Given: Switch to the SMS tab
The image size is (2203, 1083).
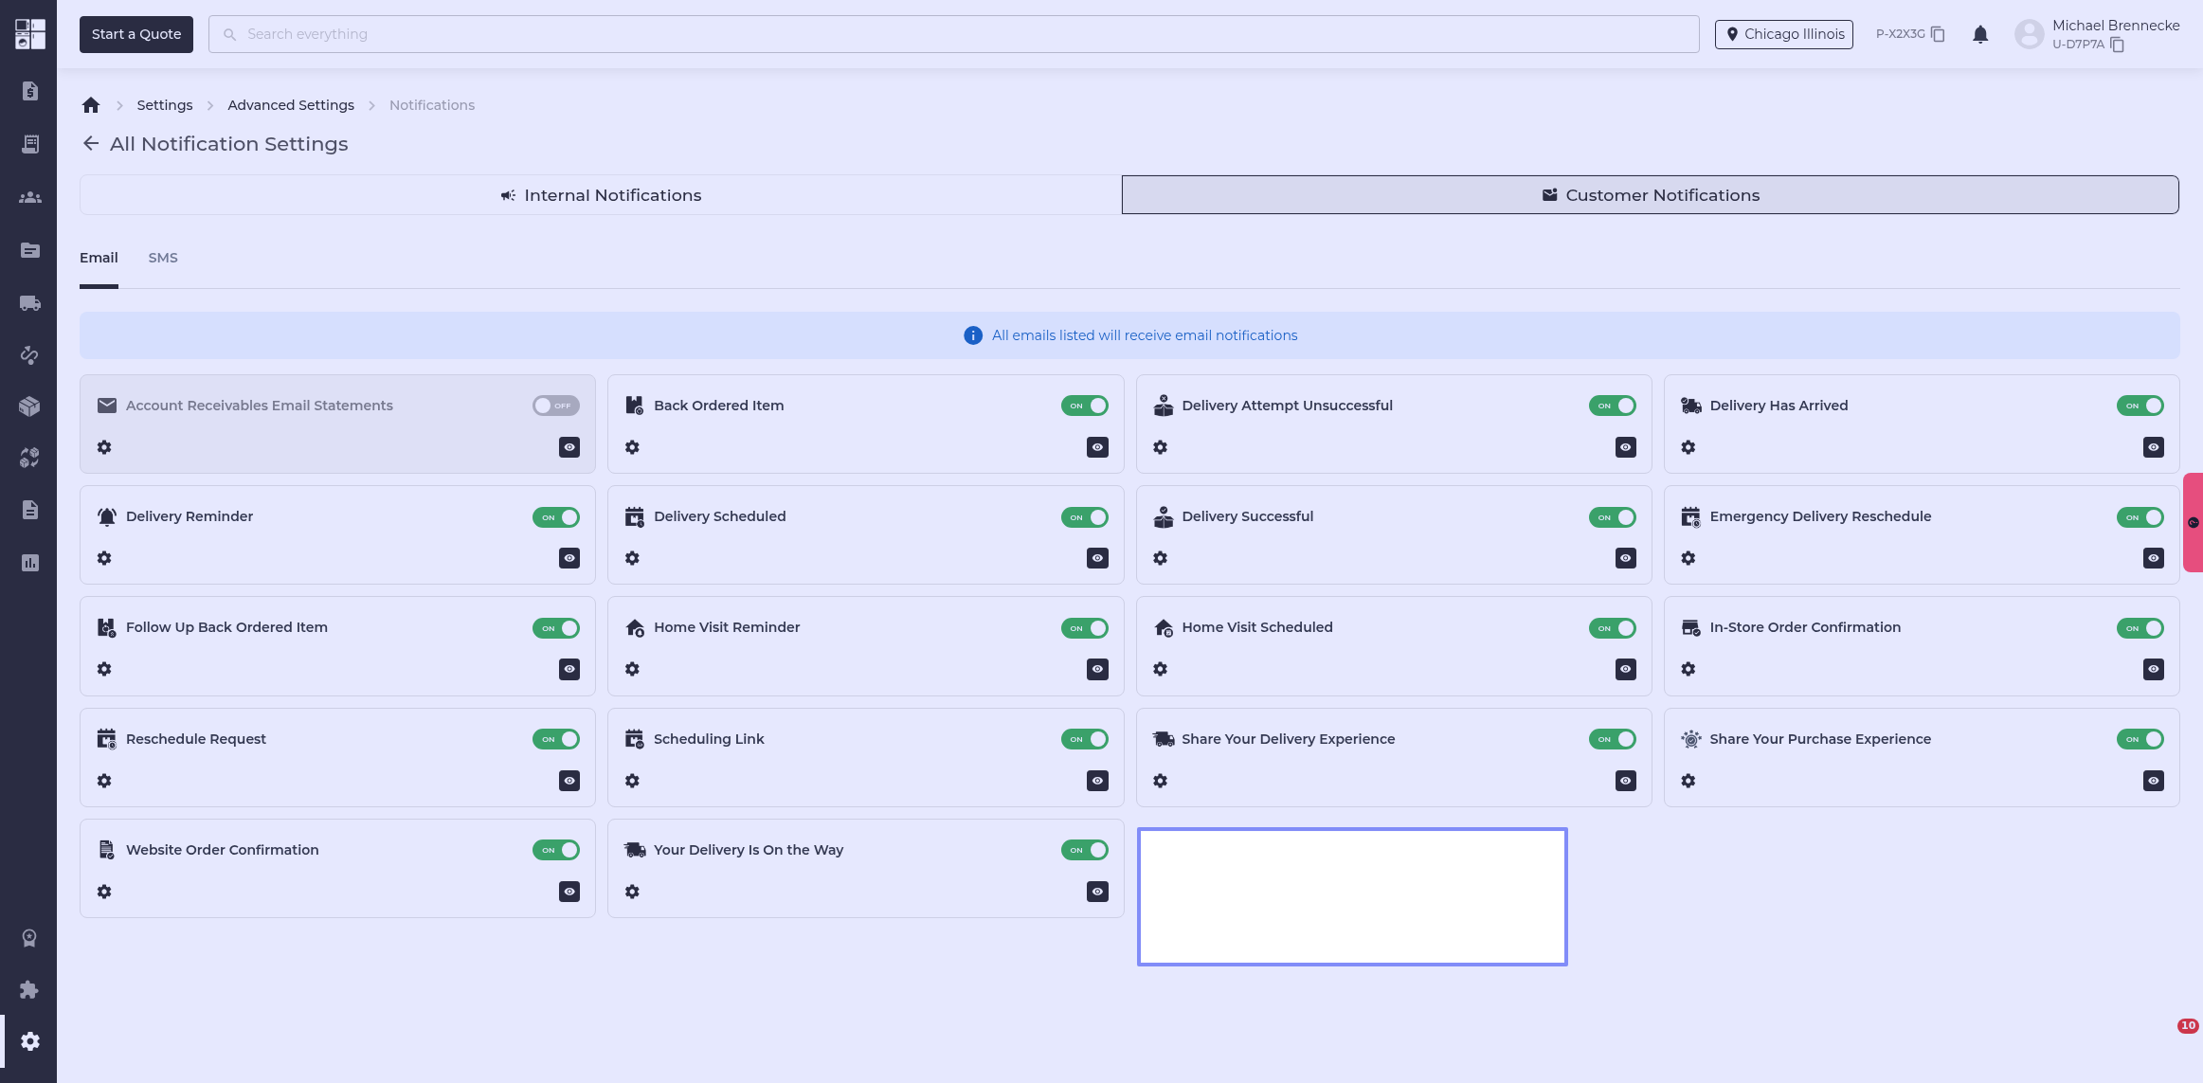Looking at the screenshot, I should point(163,258).
